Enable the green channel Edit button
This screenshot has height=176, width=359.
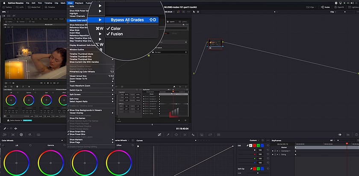pos(258,146)
